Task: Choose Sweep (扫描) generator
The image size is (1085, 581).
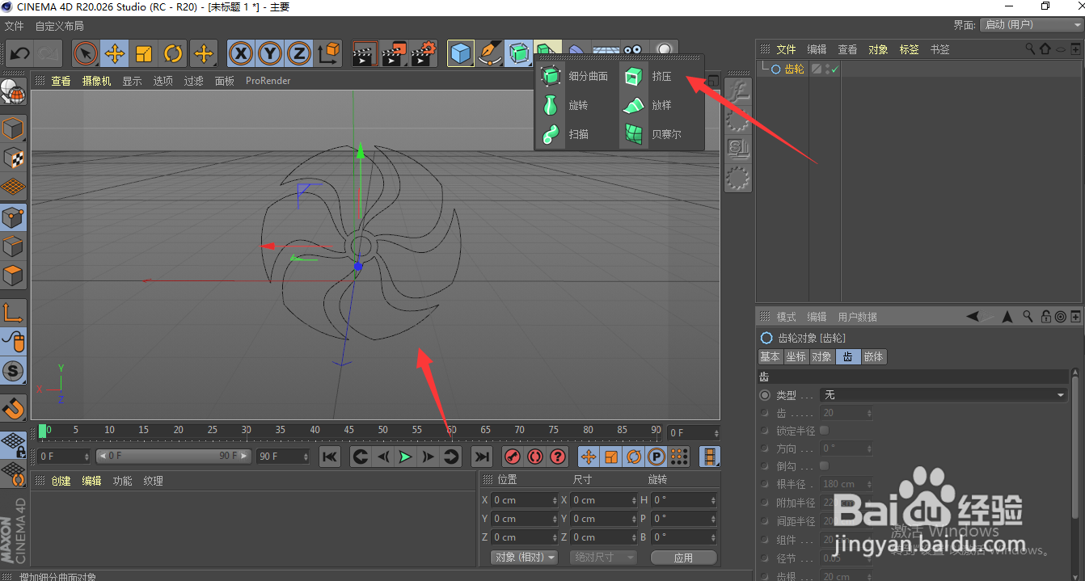Action: [565, 134]
